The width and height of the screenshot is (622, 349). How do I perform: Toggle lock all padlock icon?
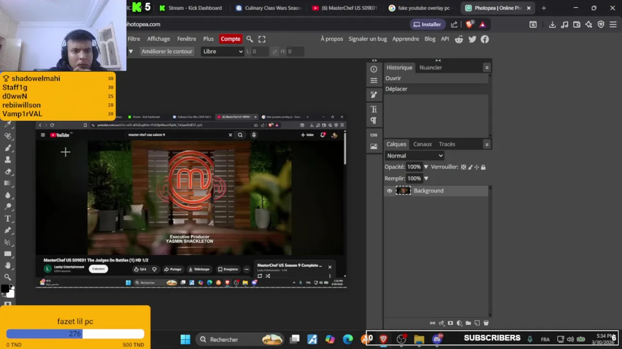[x=483, y=167]
